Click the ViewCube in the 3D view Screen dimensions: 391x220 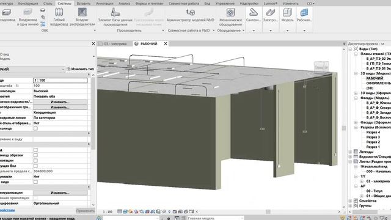321,67
